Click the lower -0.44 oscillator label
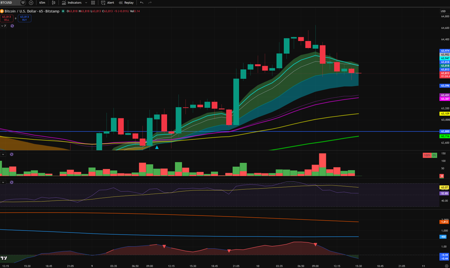 coord(444,259)
